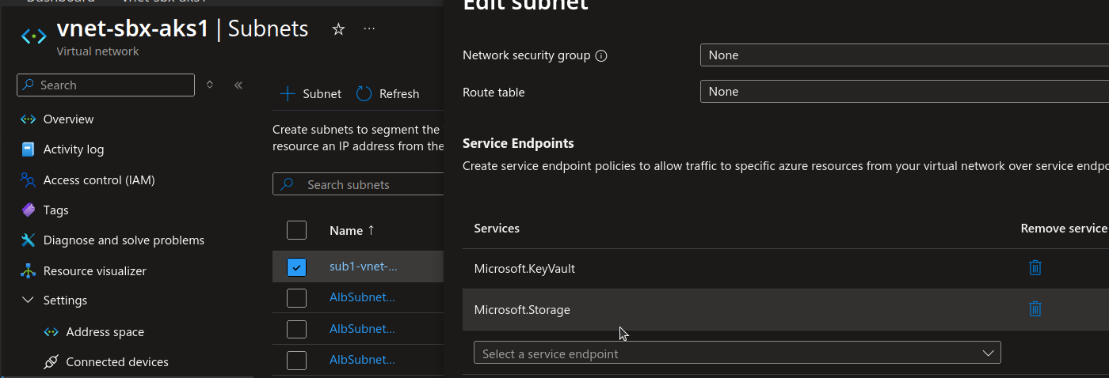Open the more options ellipsis in header
This screenshot has height=378, width=1109.
tap(369, 28)
